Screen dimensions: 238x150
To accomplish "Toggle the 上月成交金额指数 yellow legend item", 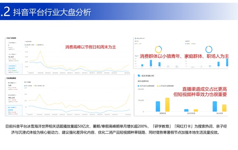I will (x=165, y=86).
